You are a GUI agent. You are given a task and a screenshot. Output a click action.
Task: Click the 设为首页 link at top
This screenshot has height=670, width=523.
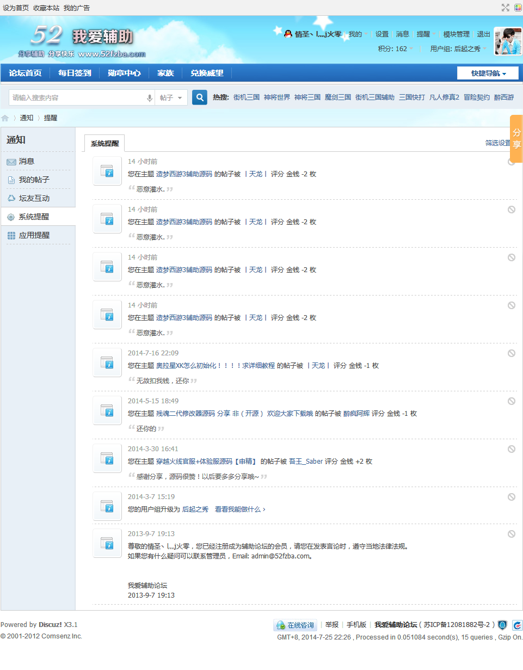pyautogui.click(x=16, y=8)
